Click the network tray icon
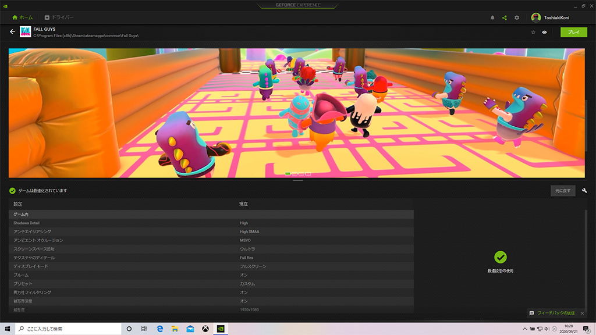 540,329
